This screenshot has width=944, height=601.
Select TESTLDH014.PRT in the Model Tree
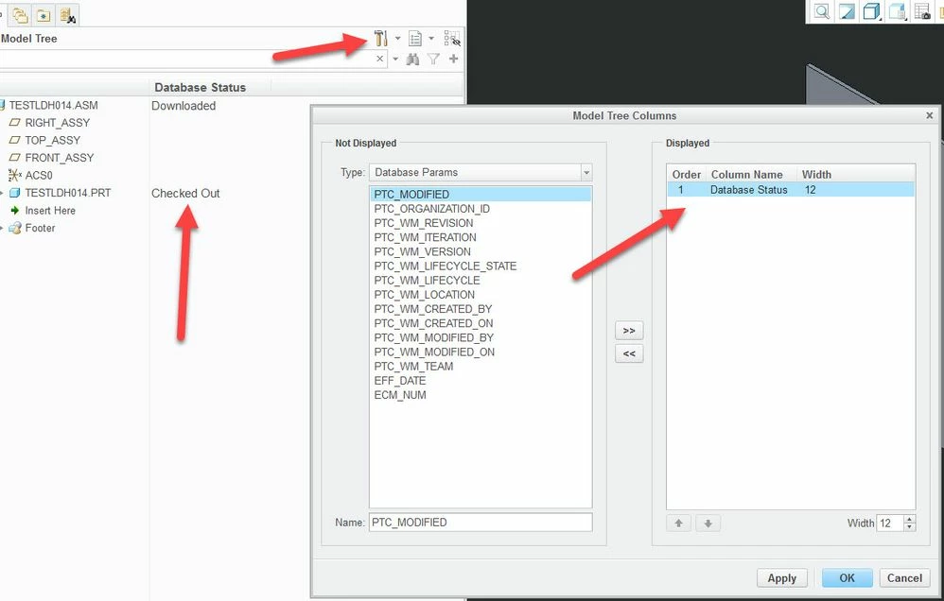(x=67, y=193)
